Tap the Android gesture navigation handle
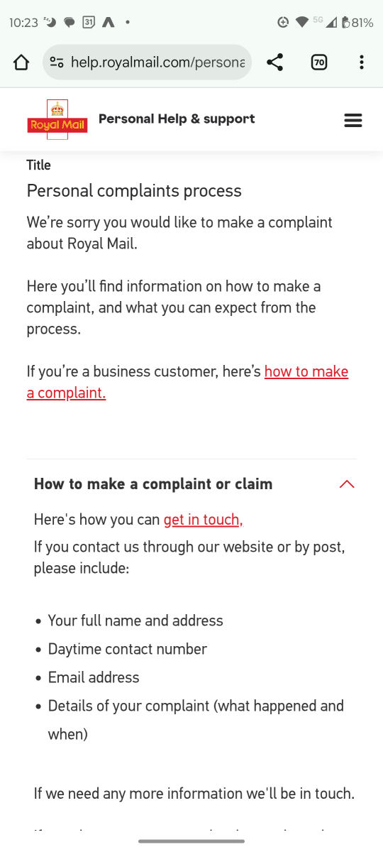The image size is (383, 852). [x=191, y=841]
